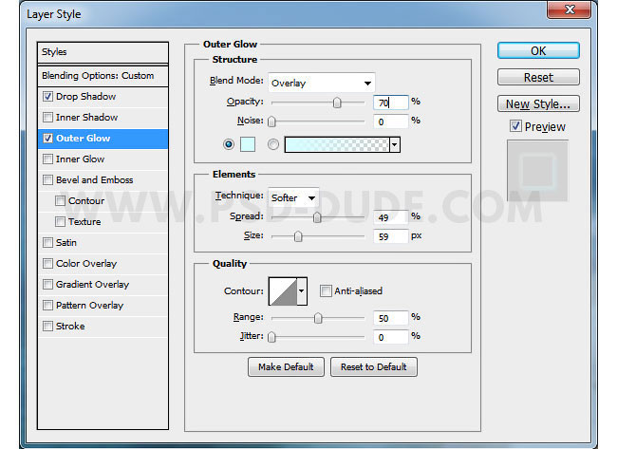Toggle the Preview checkbox
Screen dimensions: 617x449
coord(515,126)
